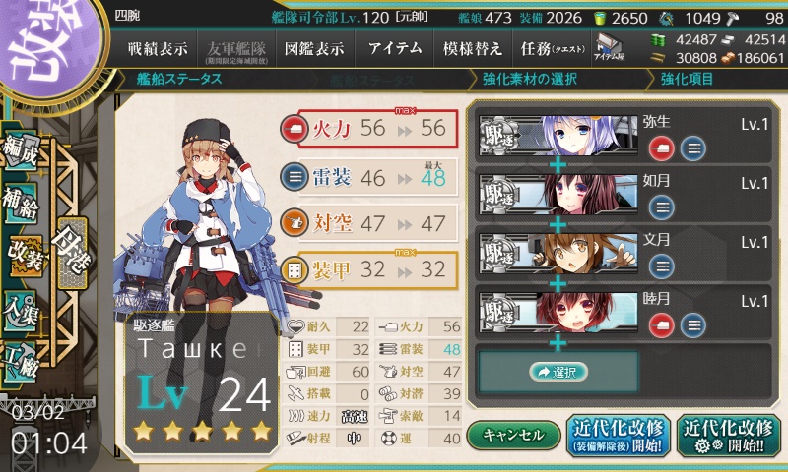Open the 補給 resupply sidebar icon
Screen dimensions: 788x472
click(21, 203)
